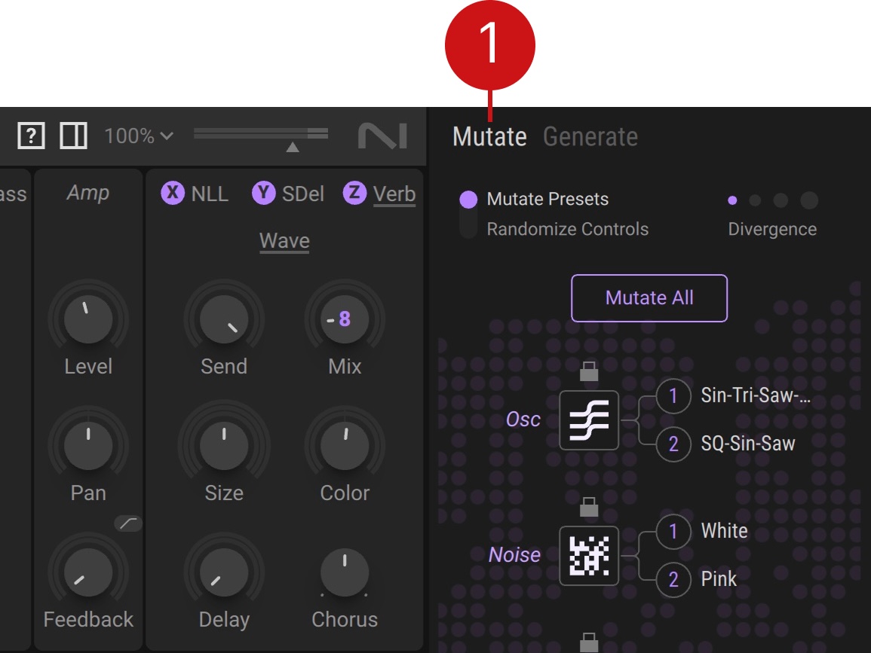Set Divergence to the first dot
The width and height of the screenshot is (871, 653).
tap(732, 200)
